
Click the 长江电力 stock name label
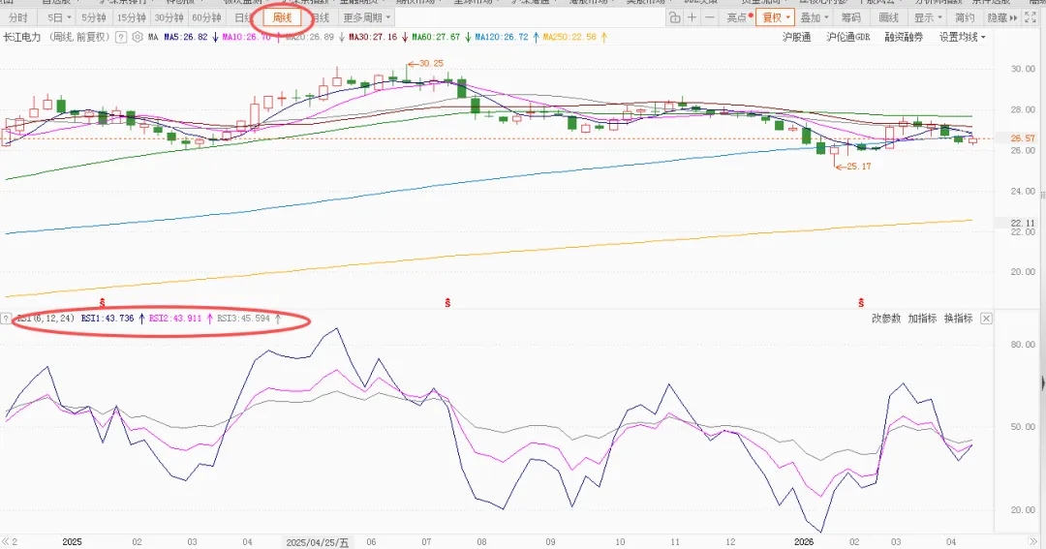click(x=22, y=38)
